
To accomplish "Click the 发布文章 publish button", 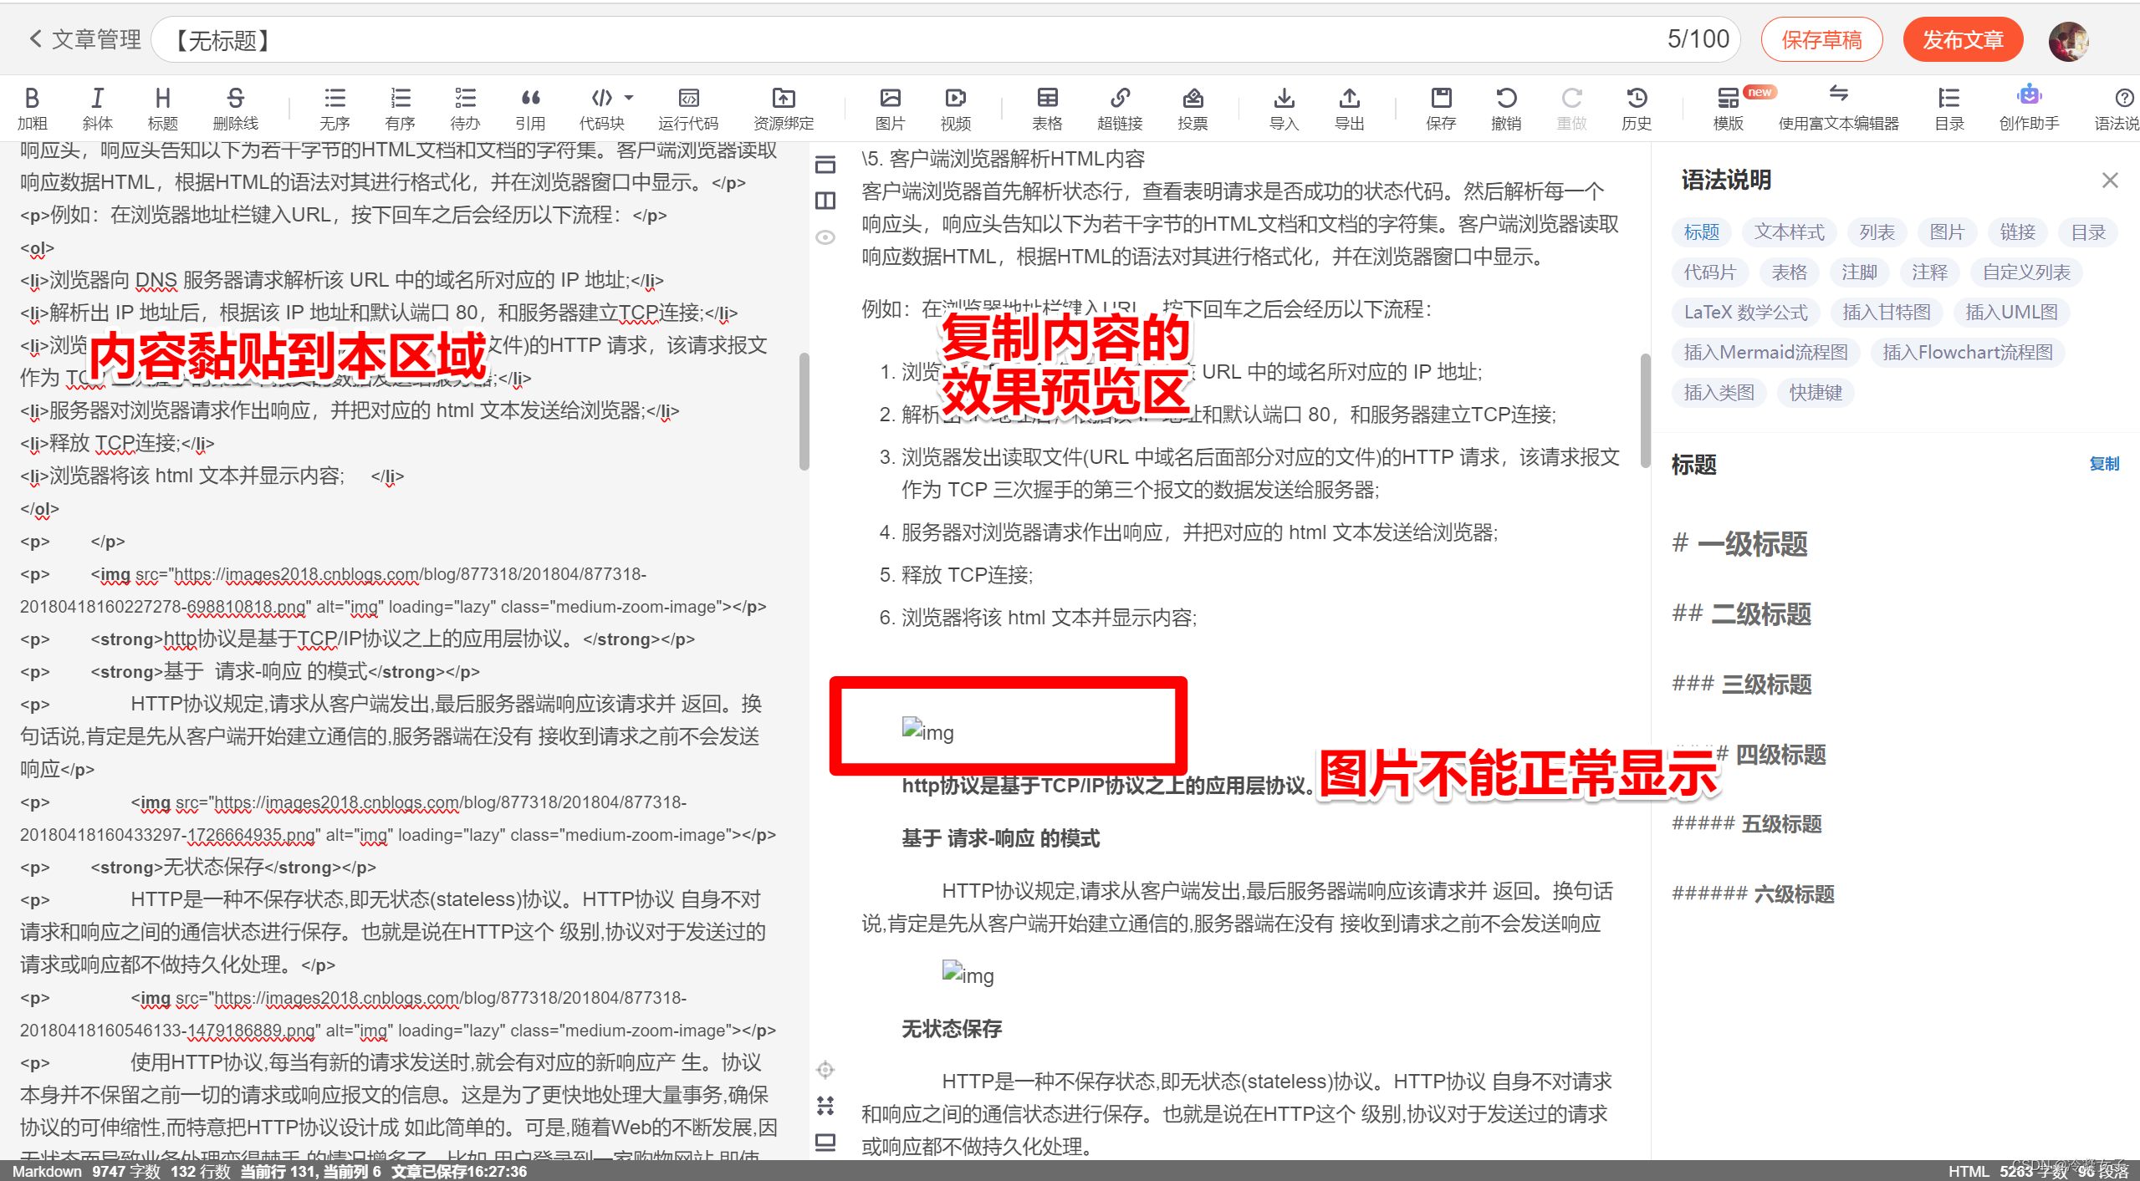I will pos(1962,39).
